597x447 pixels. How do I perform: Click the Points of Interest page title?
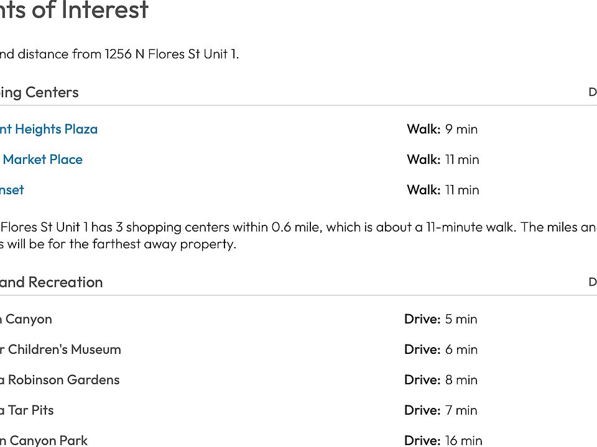[74, 11]
